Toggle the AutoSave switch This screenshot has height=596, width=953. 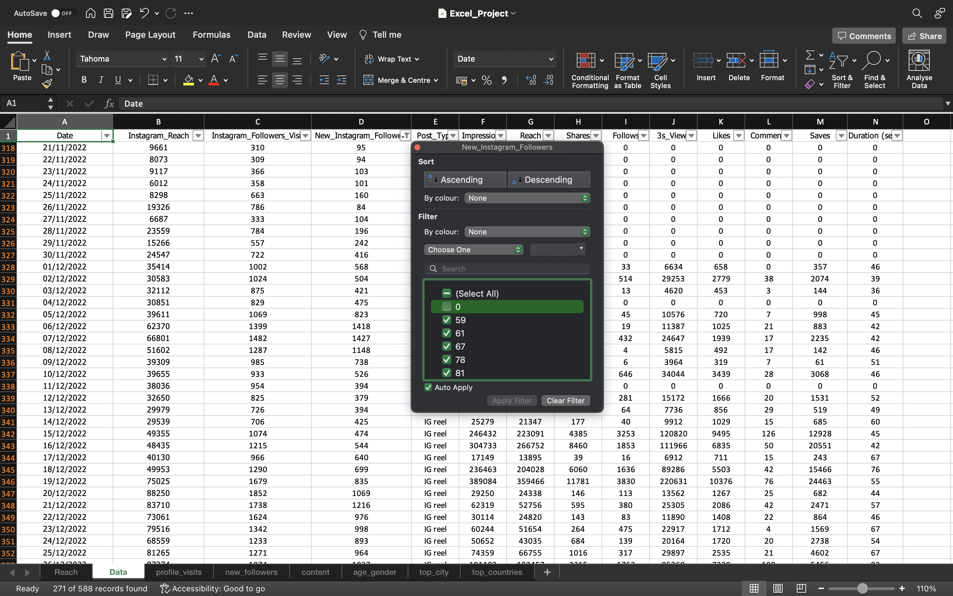tap(62, 13)
